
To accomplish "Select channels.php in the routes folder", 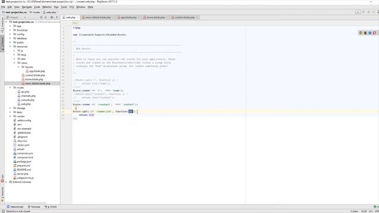I will 27,96.
